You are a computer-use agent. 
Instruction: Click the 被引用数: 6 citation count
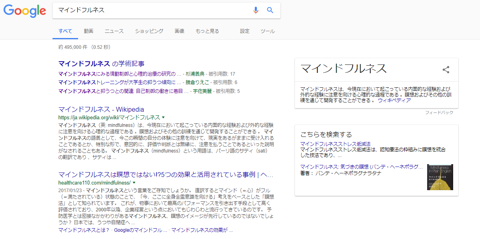click(225, 82)
